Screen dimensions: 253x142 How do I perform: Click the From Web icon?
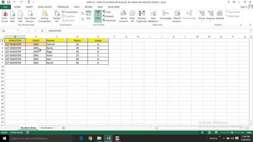click(12, 17)
